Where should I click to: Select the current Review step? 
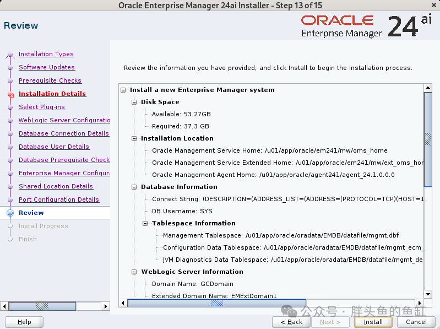(x=31, y=213)
